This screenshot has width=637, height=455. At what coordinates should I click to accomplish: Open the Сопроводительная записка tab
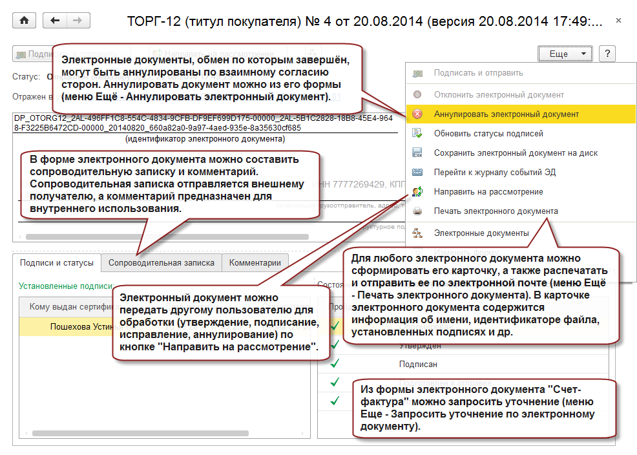[x=162, y=263]
